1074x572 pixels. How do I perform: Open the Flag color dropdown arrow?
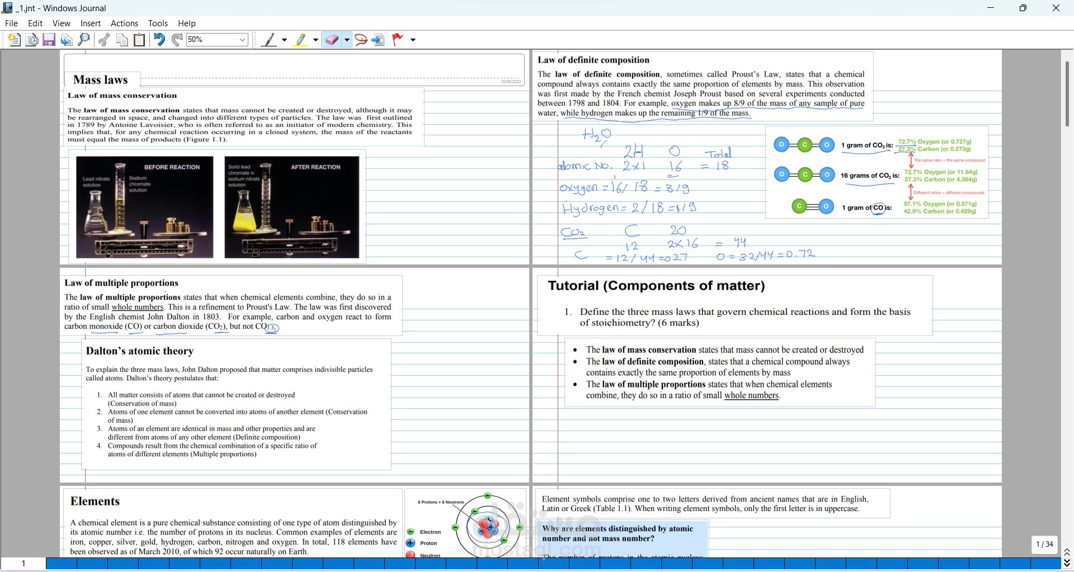tap(413, 40)
